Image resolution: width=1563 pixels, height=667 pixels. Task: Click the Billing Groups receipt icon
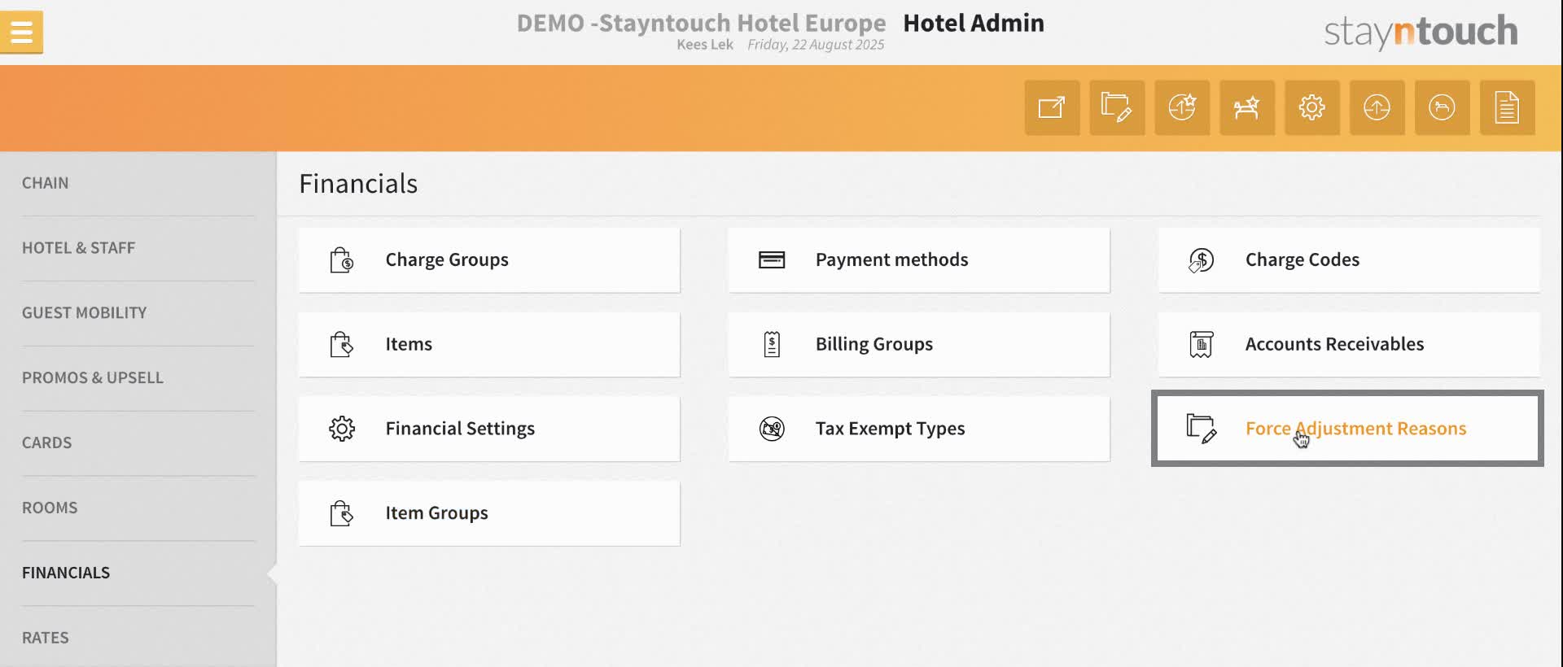pos(772,345)
